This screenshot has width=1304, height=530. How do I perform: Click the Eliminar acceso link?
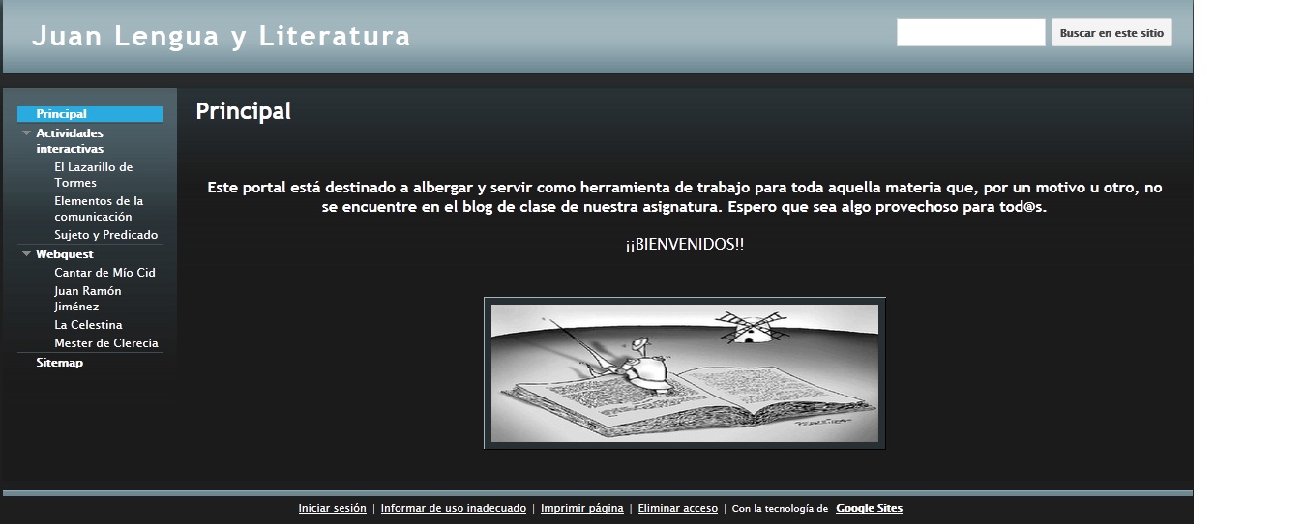pos(677,508)
